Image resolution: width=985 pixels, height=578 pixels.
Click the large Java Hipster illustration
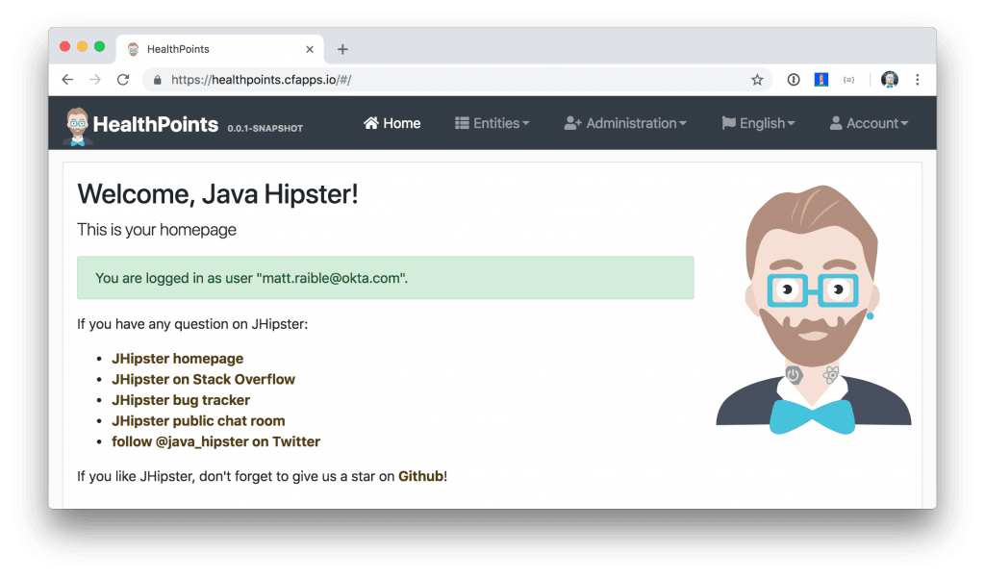tap(814, 310)
